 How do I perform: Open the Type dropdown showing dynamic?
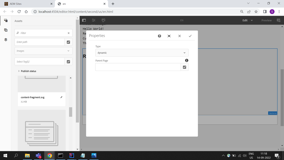[142, 53]
